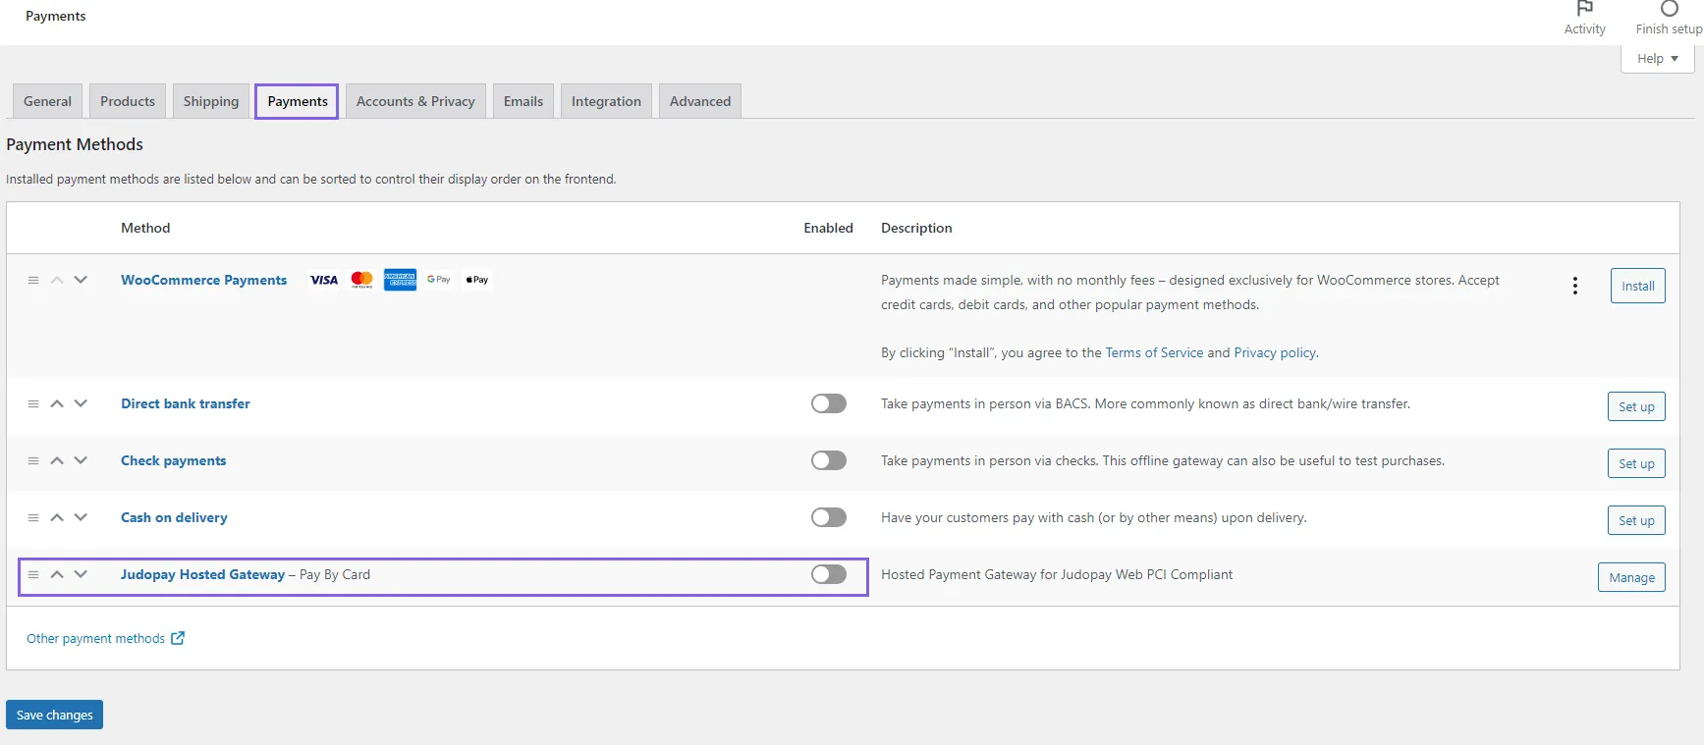Open the Shipping tab

coord(211,101)
